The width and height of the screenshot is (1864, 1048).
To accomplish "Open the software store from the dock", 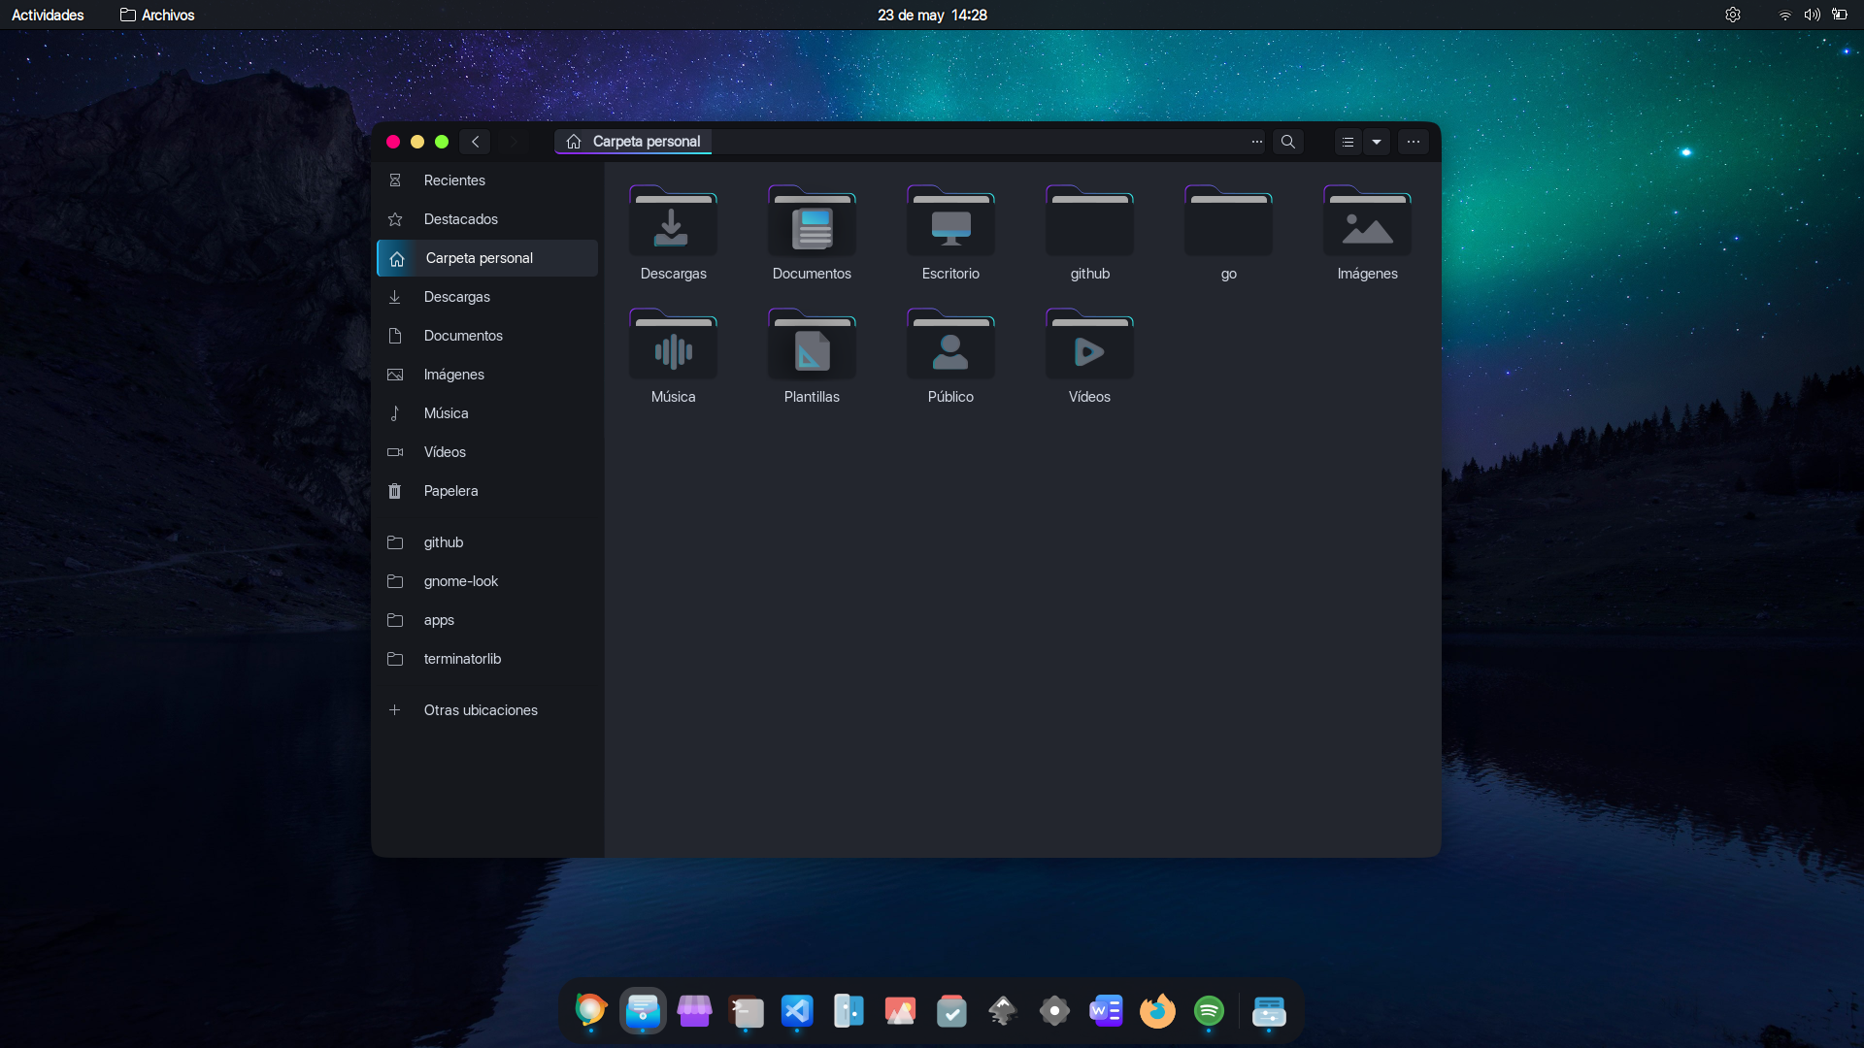I will click(x=694, y=1011).
